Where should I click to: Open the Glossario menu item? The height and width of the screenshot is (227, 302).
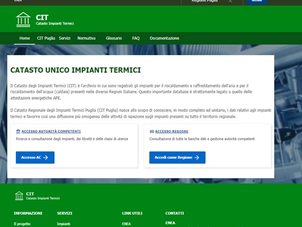pos(114,38)
